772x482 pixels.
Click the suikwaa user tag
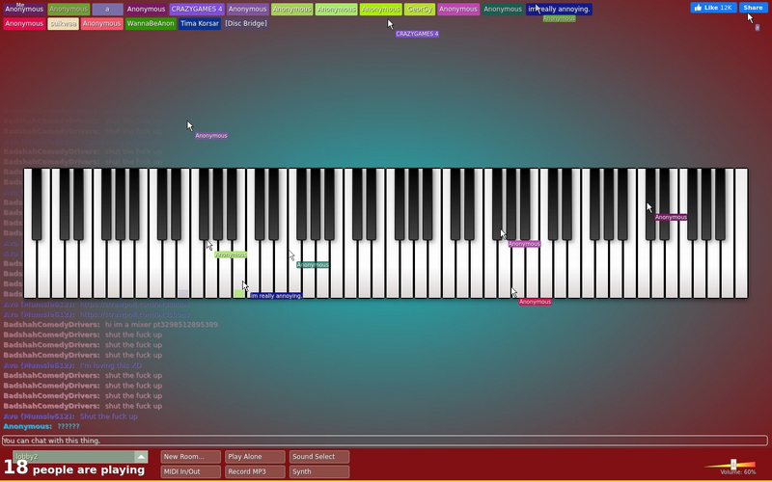[63, 23]
